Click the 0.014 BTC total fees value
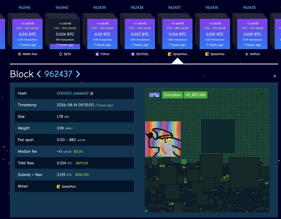This screenshot has width=281, height=219. [x=64, y=163]
